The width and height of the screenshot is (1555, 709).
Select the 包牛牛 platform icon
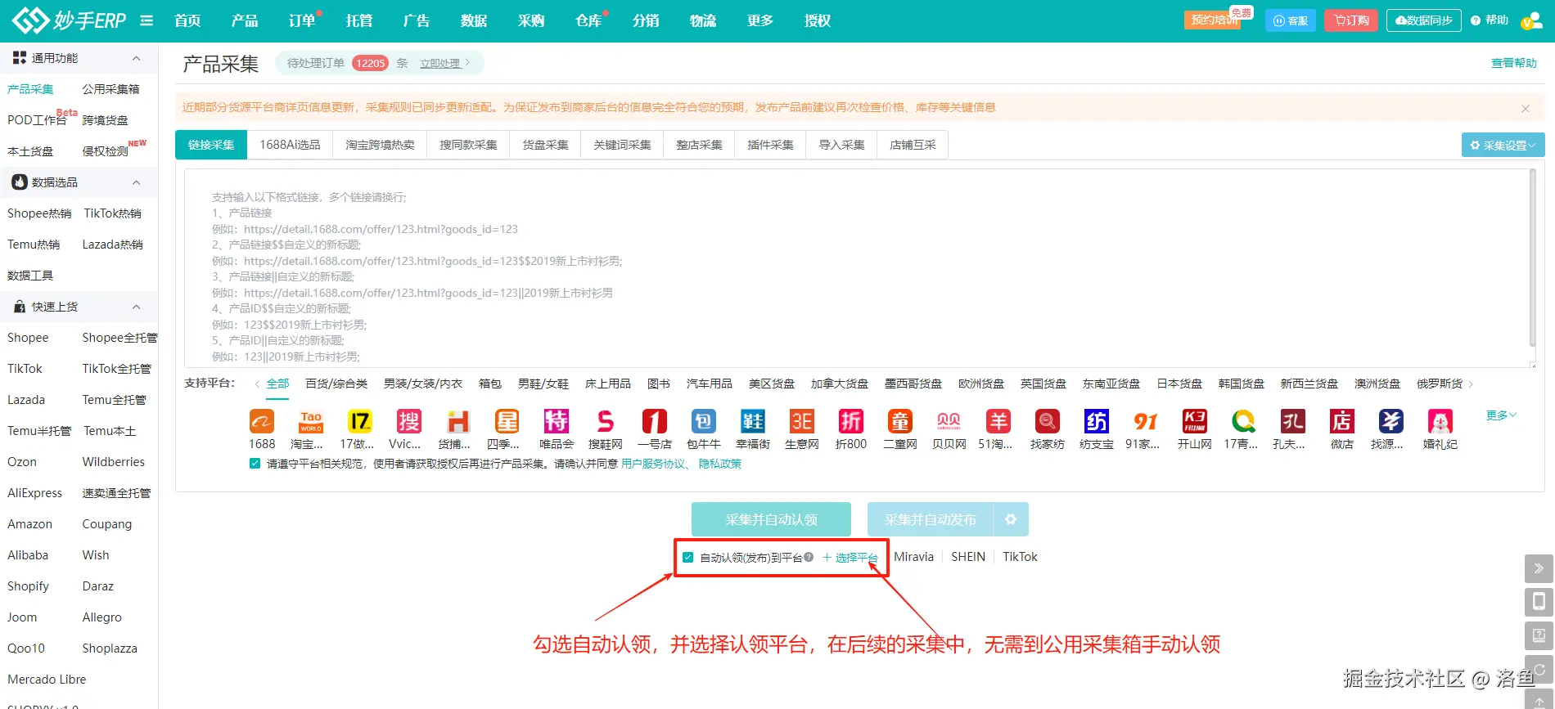(x=704, y=421)
